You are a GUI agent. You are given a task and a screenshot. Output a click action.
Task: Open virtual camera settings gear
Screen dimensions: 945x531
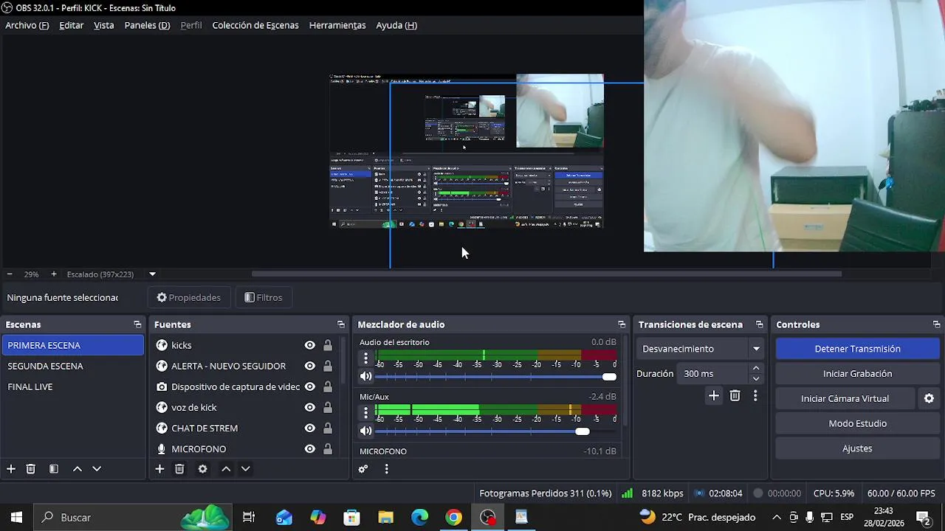(x=929, y=398)
